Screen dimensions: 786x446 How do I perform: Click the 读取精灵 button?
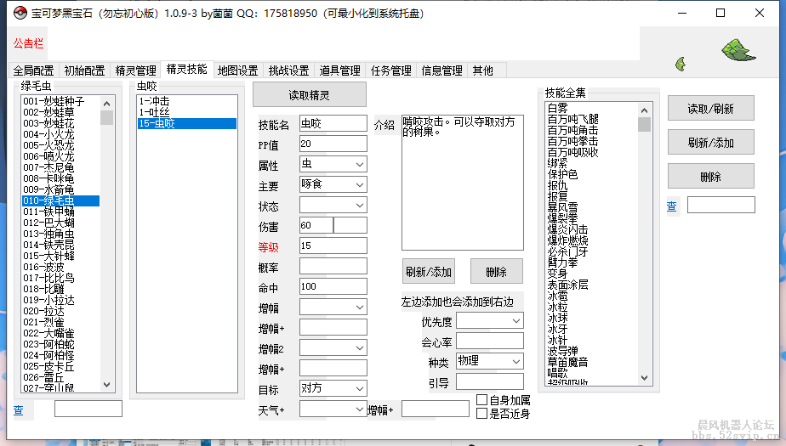tap(310, 94)
